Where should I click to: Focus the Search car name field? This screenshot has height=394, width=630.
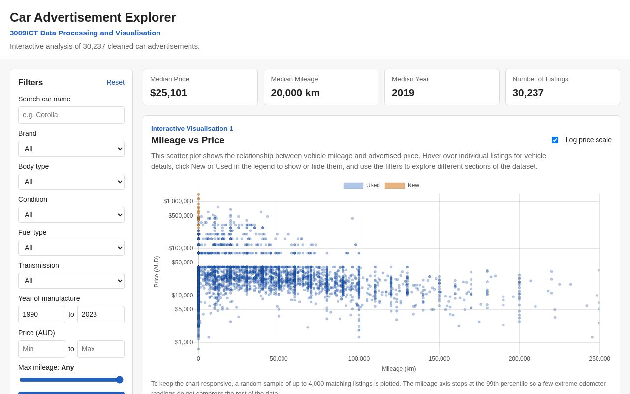click(x=71, y=115)
